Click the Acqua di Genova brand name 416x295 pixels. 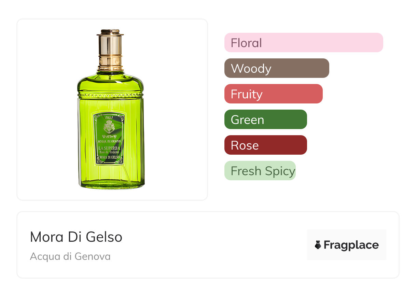click(70, 256)
